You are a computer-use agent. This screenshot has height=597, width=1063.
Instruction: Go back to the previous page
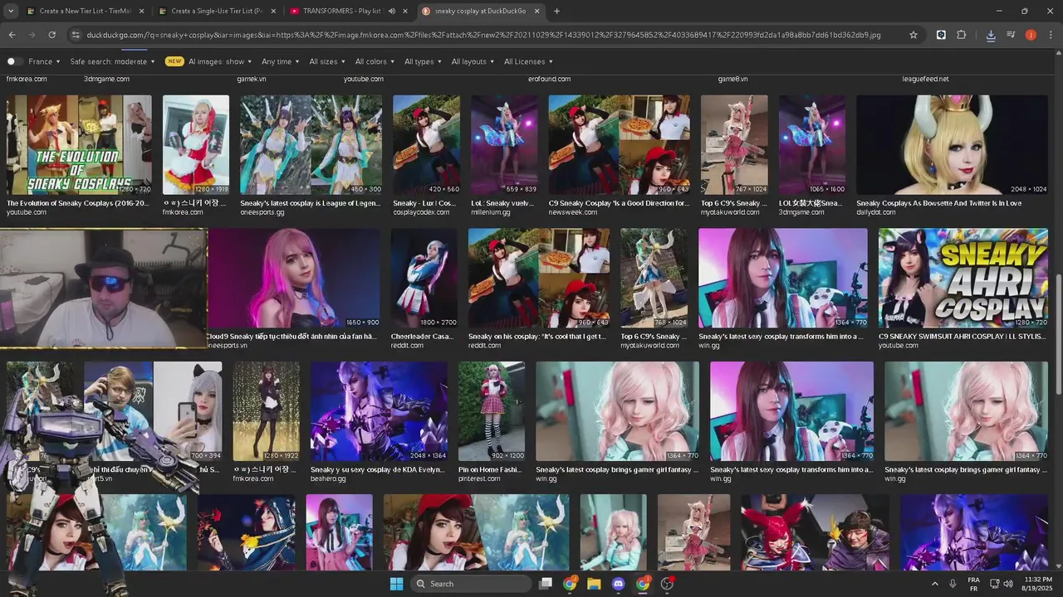click(12, 35)
